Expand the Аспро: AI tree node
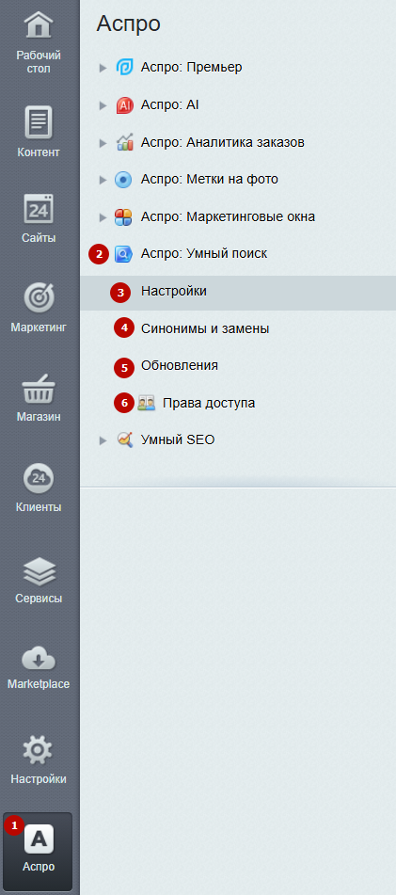Viewport: 396px width, 895px height. pyautogui.click(x=103, y=105)
